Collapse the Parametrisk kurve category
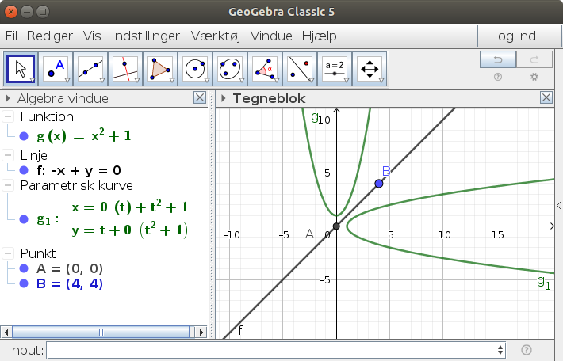 click(8, 185)
